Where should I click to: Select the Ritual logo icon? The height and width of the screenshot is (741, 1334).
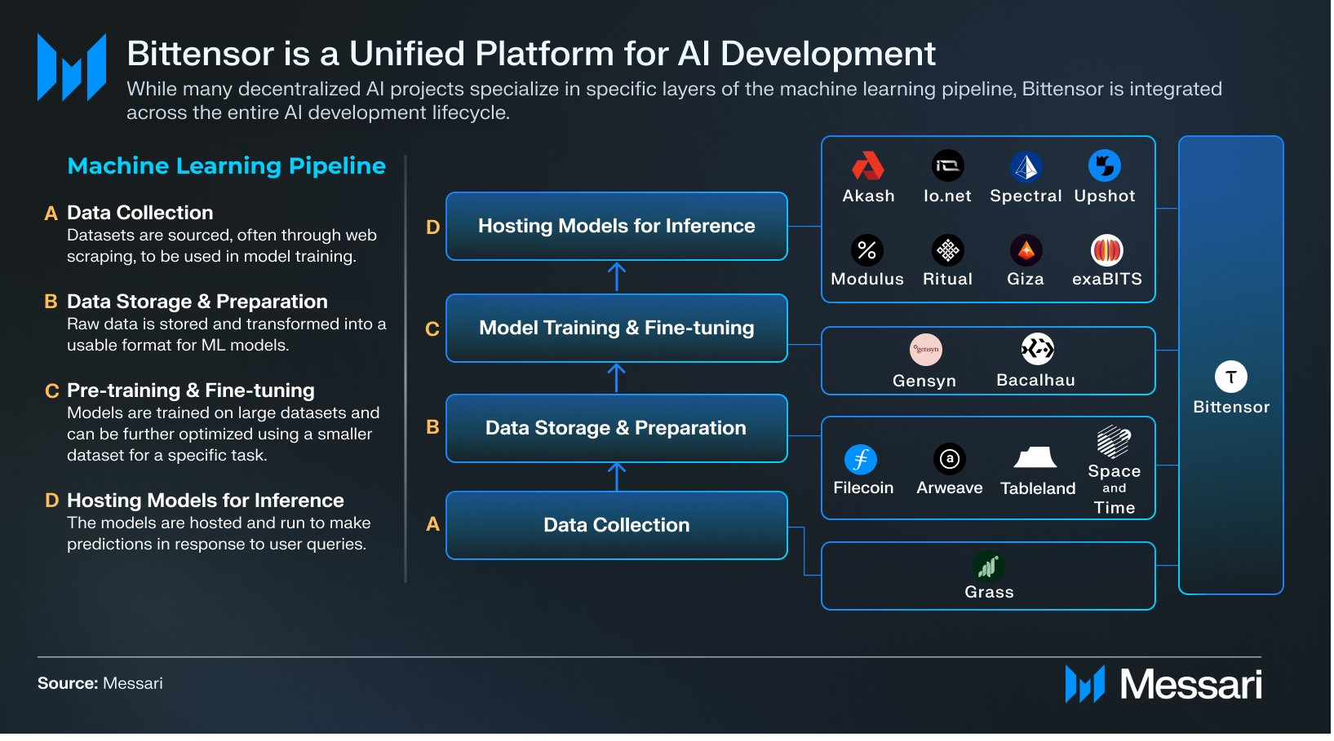pos(949,250)
